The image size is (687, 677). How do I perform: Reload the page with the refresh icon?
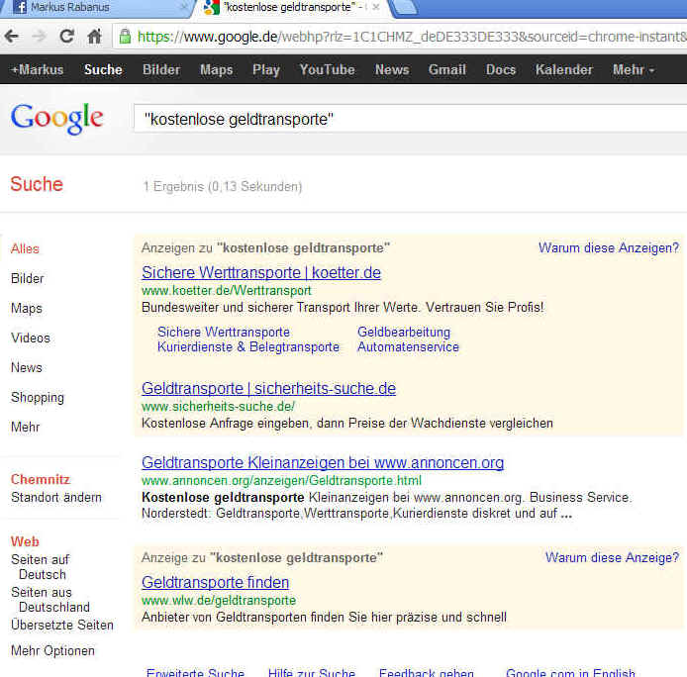click(x=66, y=36)
